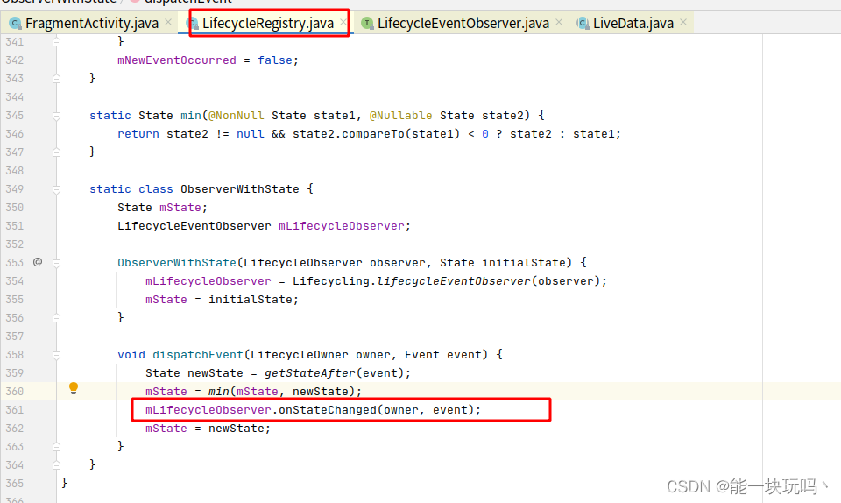The image size is (841, 503).
Task: Click the FragmentActivity.java class file icon
Action: coord(16,23)
